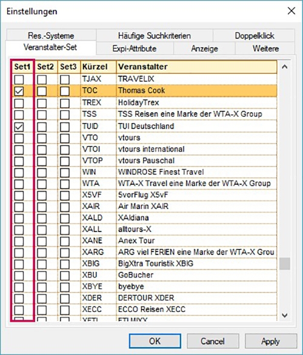Uncheck Set1 for TUI Deutschland
This screenshot has width=303, height=355.
pos(19,127)
